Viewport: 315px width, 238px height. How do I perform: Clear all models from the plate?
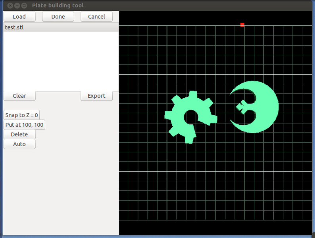tap(19, 96)
